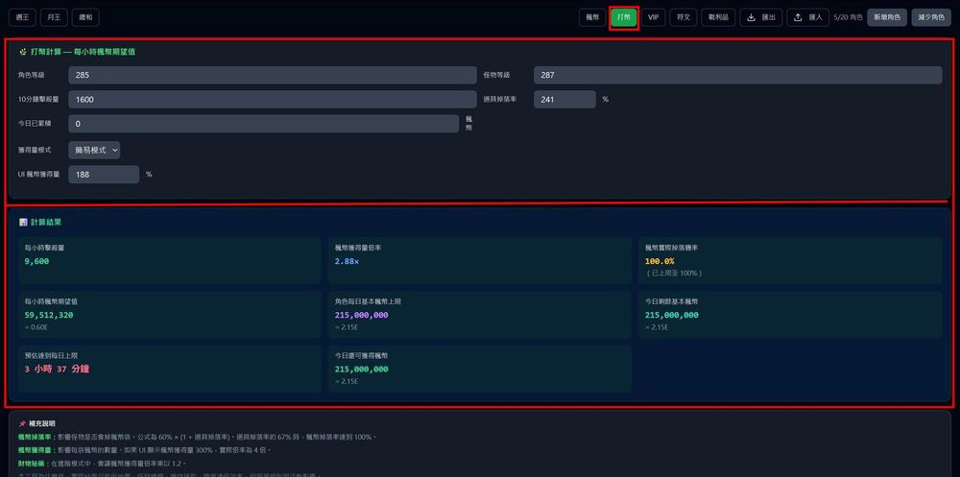Click the 楓幣獲得量倍率 label
Viewport: 960px width, 477px height.
(358, 248)
